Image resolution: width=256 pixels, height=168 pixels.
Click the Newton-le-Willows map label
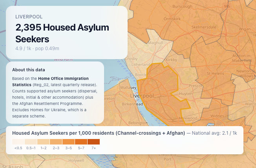[x=246, y=74]
